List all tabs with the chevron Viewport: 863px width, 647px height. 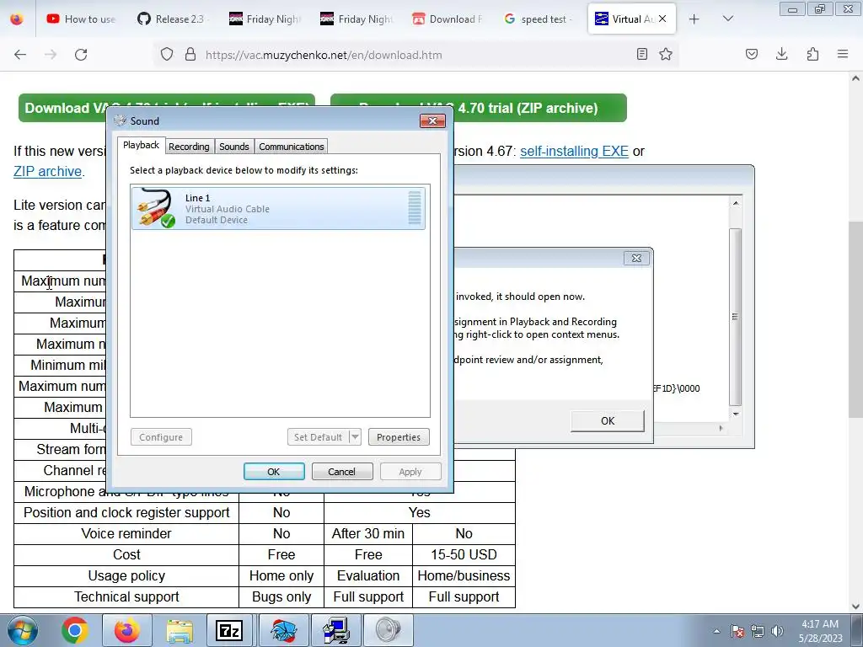tap(727, 19)
